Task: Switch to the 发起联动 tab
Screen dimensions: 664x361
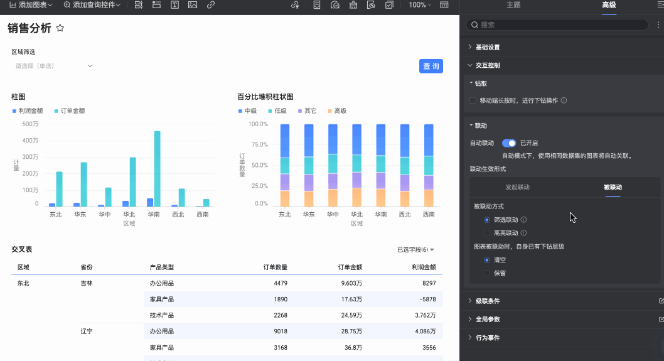Action: click(518, 187)
